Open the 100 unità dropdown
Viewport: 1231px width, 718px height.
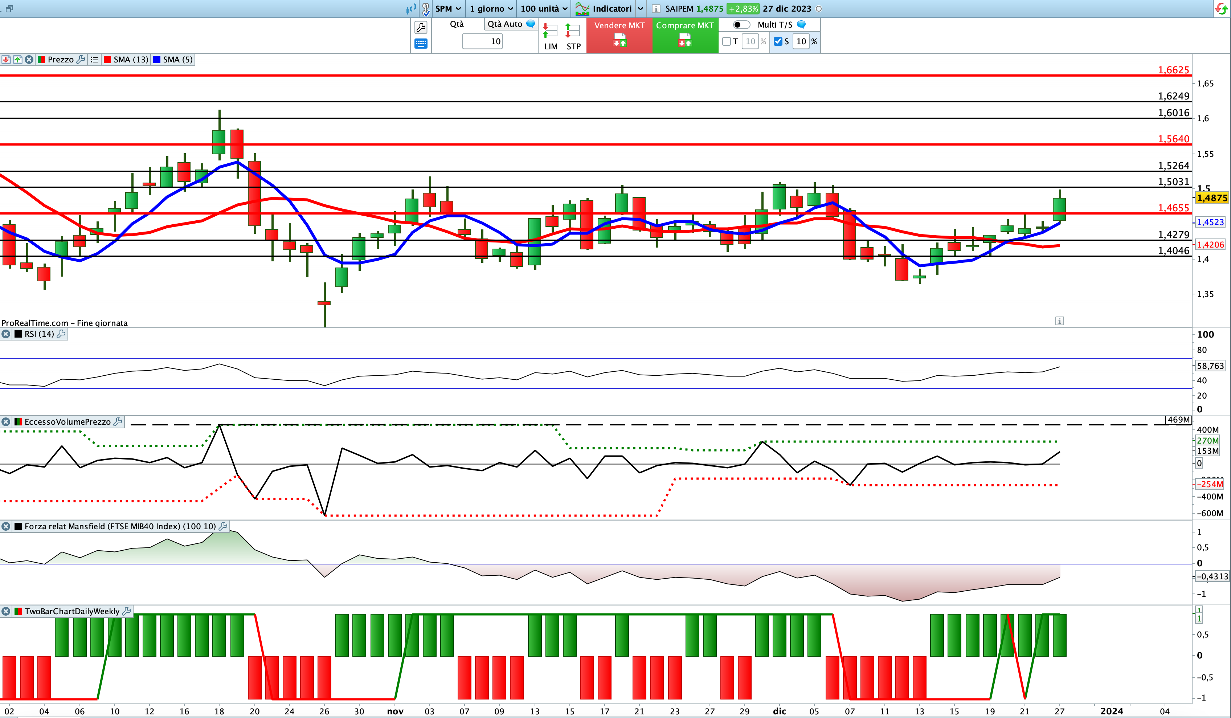coord(544,9)
